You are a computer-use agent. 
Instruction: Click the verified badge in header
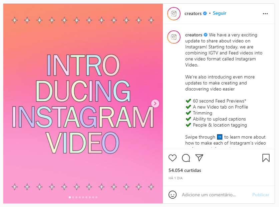coord(205,14)
